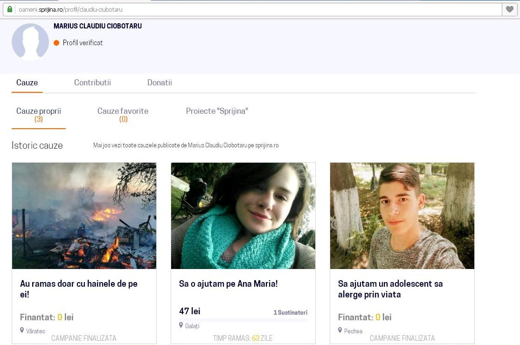Image resolution: width=520 pixels, height=345 pixels.
Task: Click the location pin icon next to Galați
Action: [x=181, y=325]
